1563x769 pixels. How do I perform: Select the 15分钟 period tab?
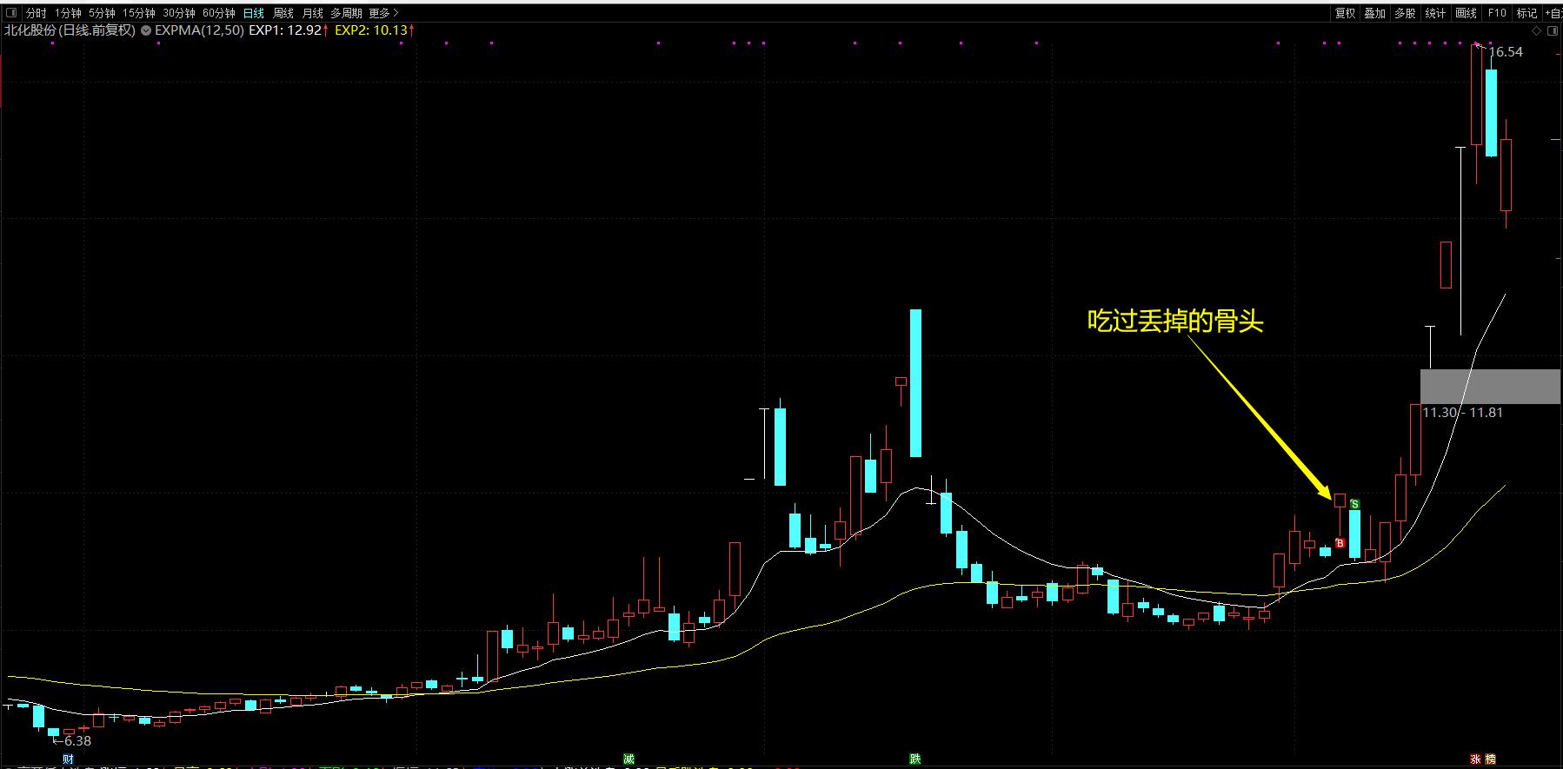139,13
